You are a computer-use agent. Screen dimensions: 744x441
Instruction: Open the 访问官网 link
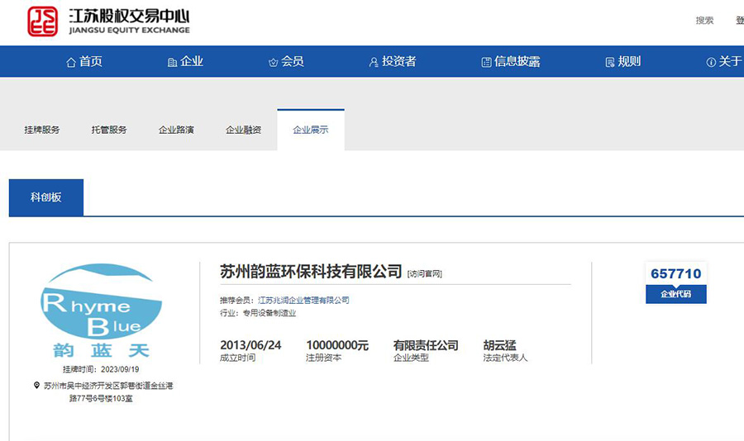(425, 273)
